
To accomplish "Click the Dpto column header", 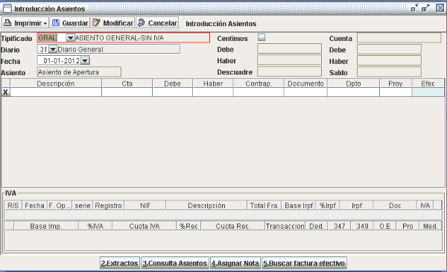I will pos(353,83).
